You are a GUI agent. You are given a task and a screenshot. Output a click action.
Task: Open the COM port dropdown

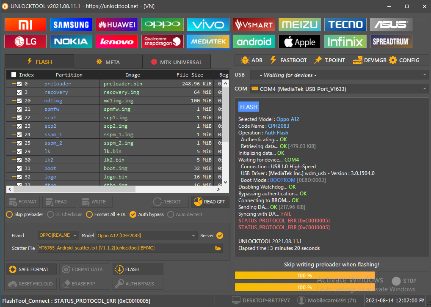pos(339,89)
